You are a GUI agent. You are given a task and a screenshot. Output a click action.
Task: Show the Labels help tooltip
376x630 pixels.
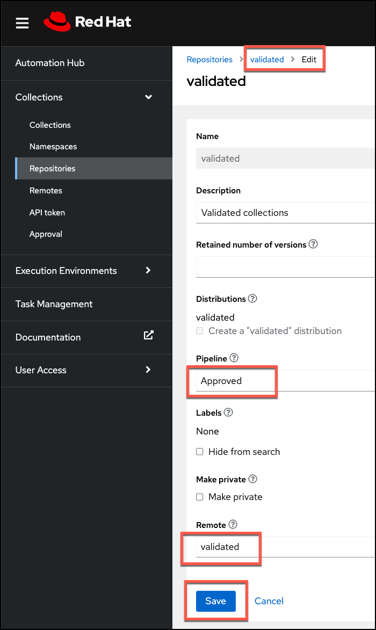coord(228,412)
